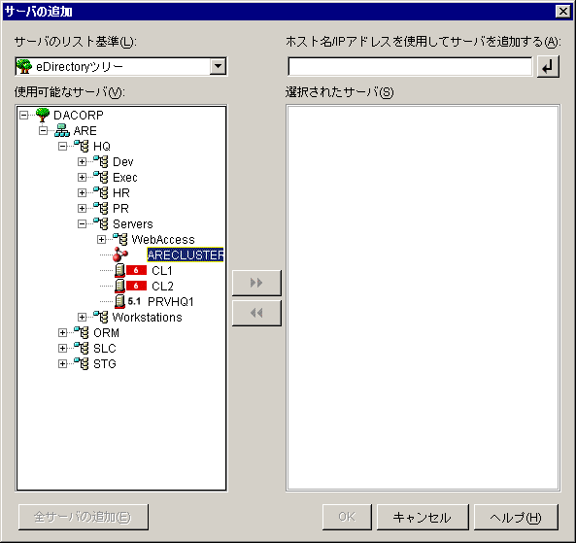Click the WebAccess container icon
This screenshot has width=576, height=543.
pyautogui.click(x=120, y=239)
